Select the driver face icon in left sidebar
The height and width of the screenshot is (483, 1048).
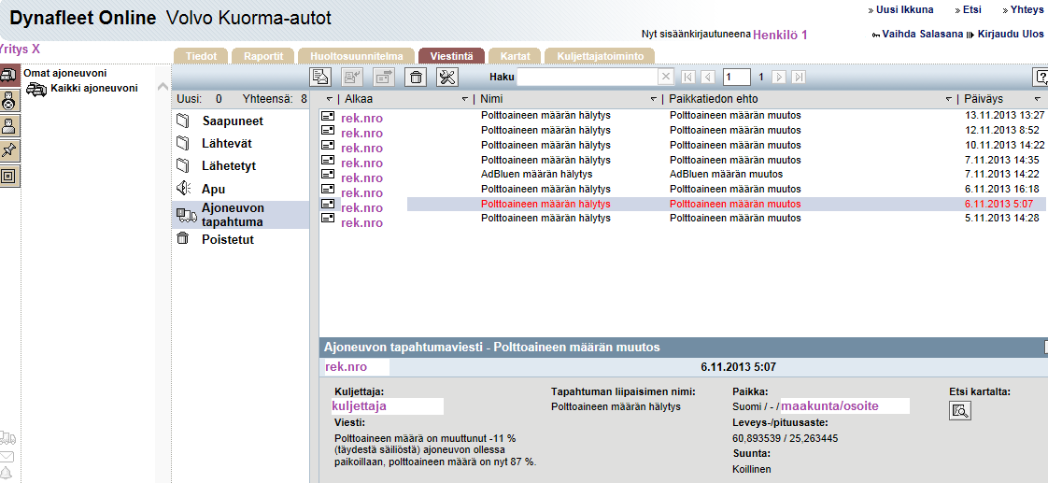click(9, 101)
